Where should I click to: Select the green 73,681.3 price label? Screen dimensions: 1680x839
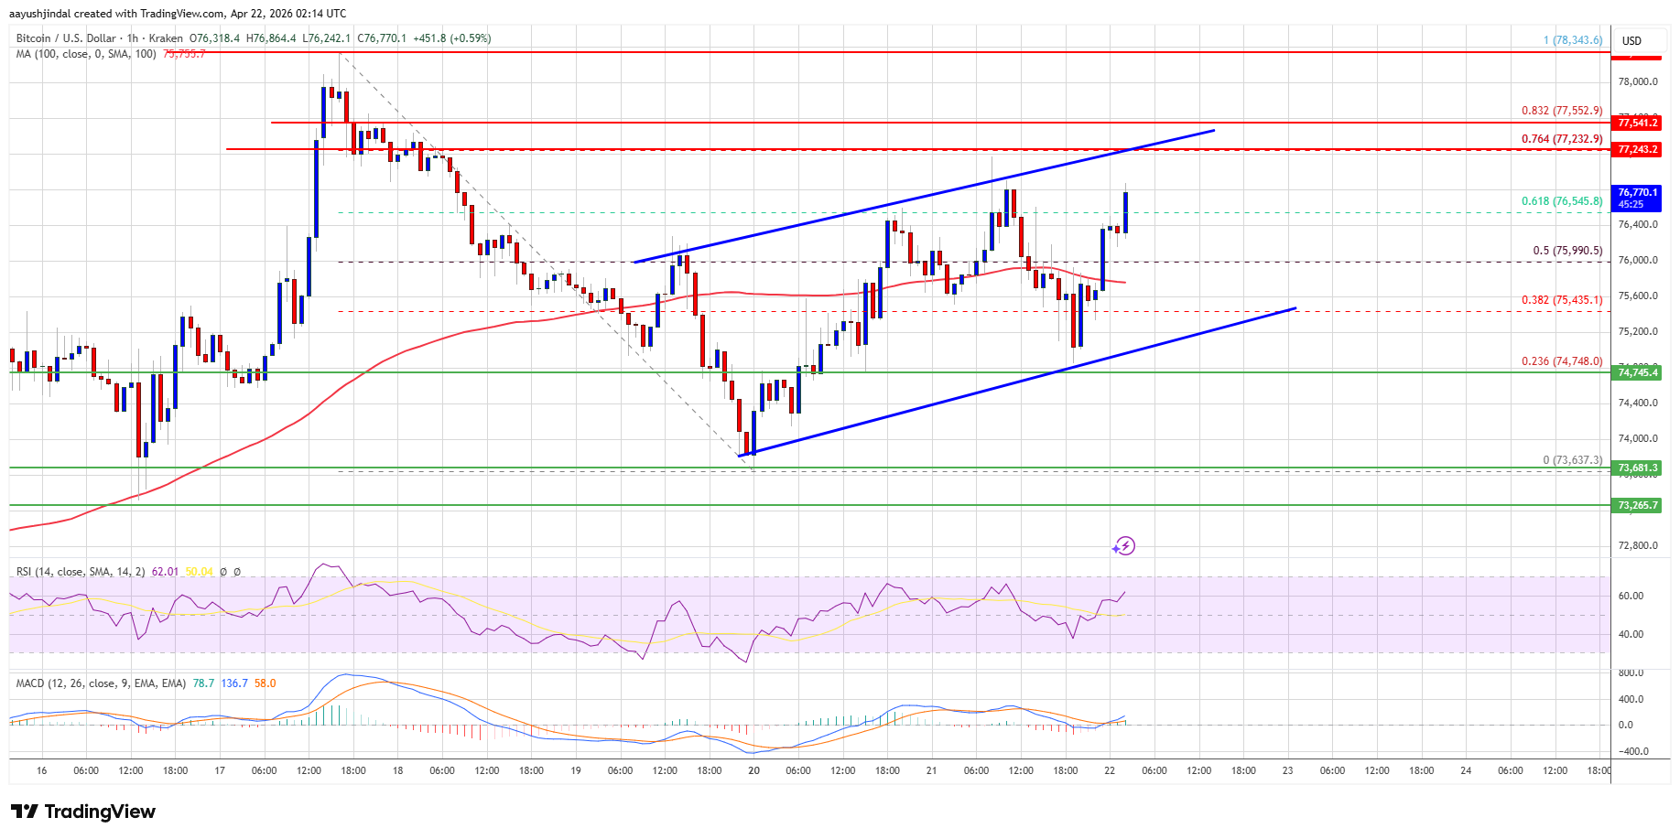pyautogui.click(x=1637, y=468)
